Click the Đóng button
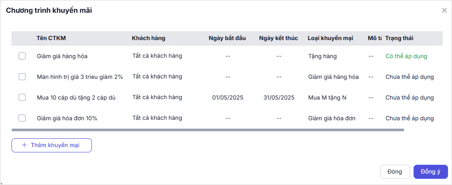 [x=395, y=172]
